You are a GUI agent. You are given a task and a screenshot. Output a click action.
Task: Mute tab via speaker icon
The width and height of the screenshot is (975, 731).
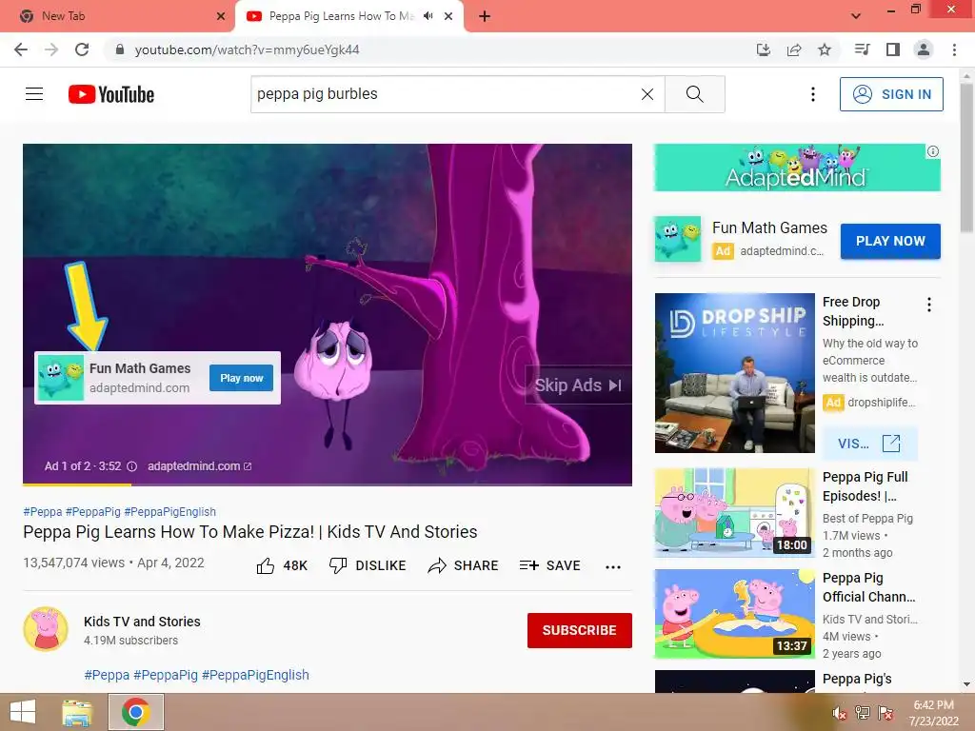click(x=428, y=16)
